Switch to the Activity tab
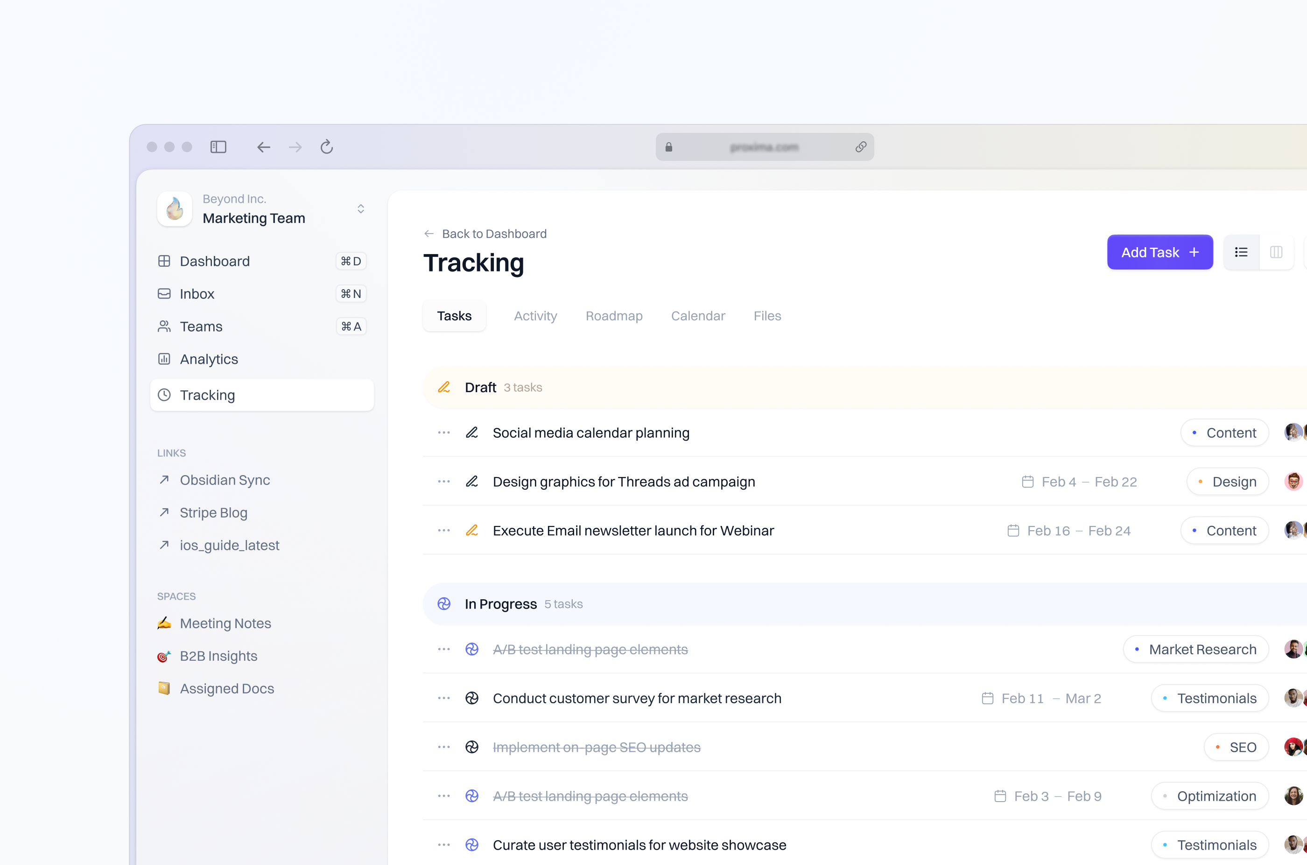Image resolution: width=1307 pixels, height=865 pixels. [x=535, y=316]
